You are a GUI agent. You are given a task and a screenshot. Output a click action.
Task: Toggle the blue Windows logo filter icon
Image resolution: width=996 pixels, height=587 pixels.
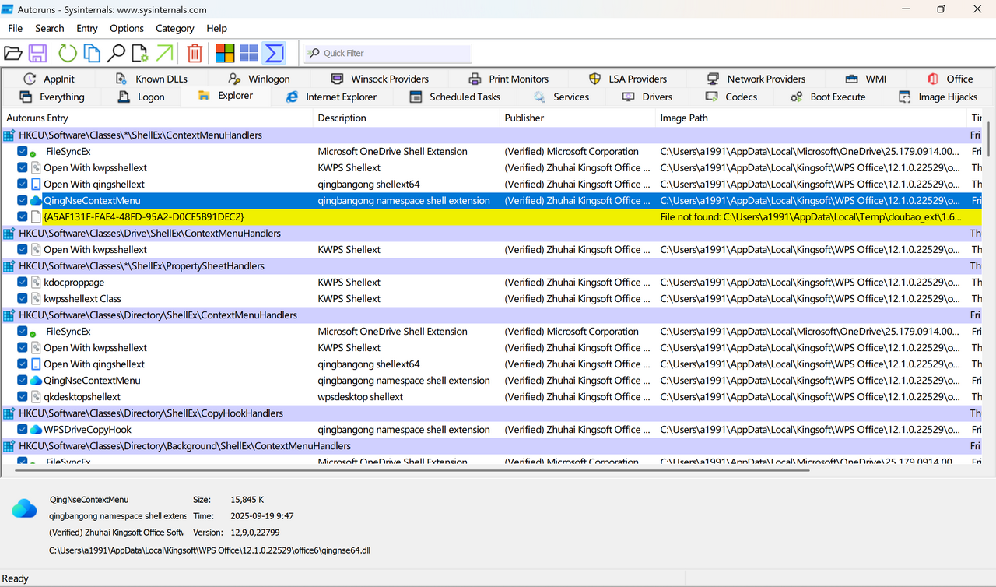[x=249, y=53]
